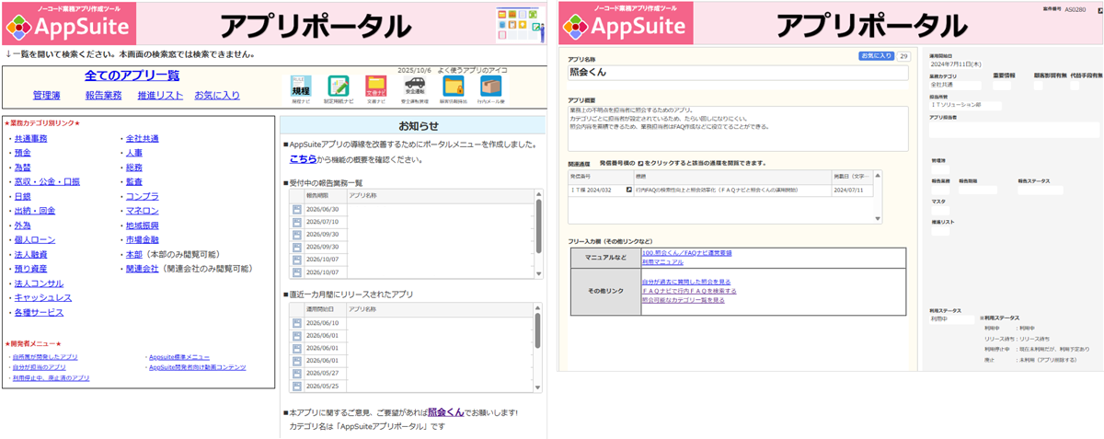
Task: Click こちら link in お知らせ
Action: tap(303, 159)
